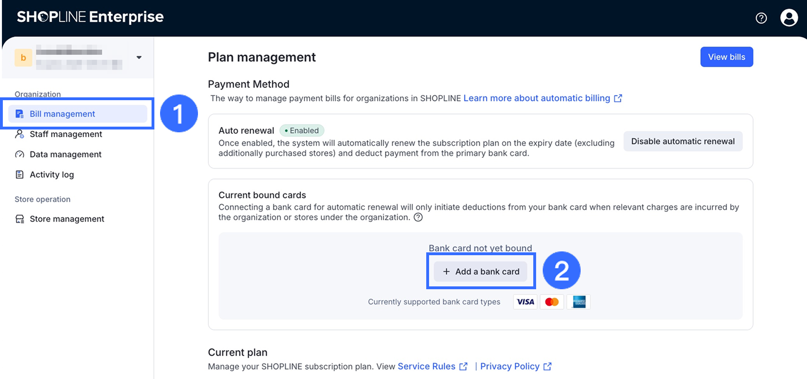Click Currently supported bank card types text
This screenshot has height=379, width=807.
434,302
